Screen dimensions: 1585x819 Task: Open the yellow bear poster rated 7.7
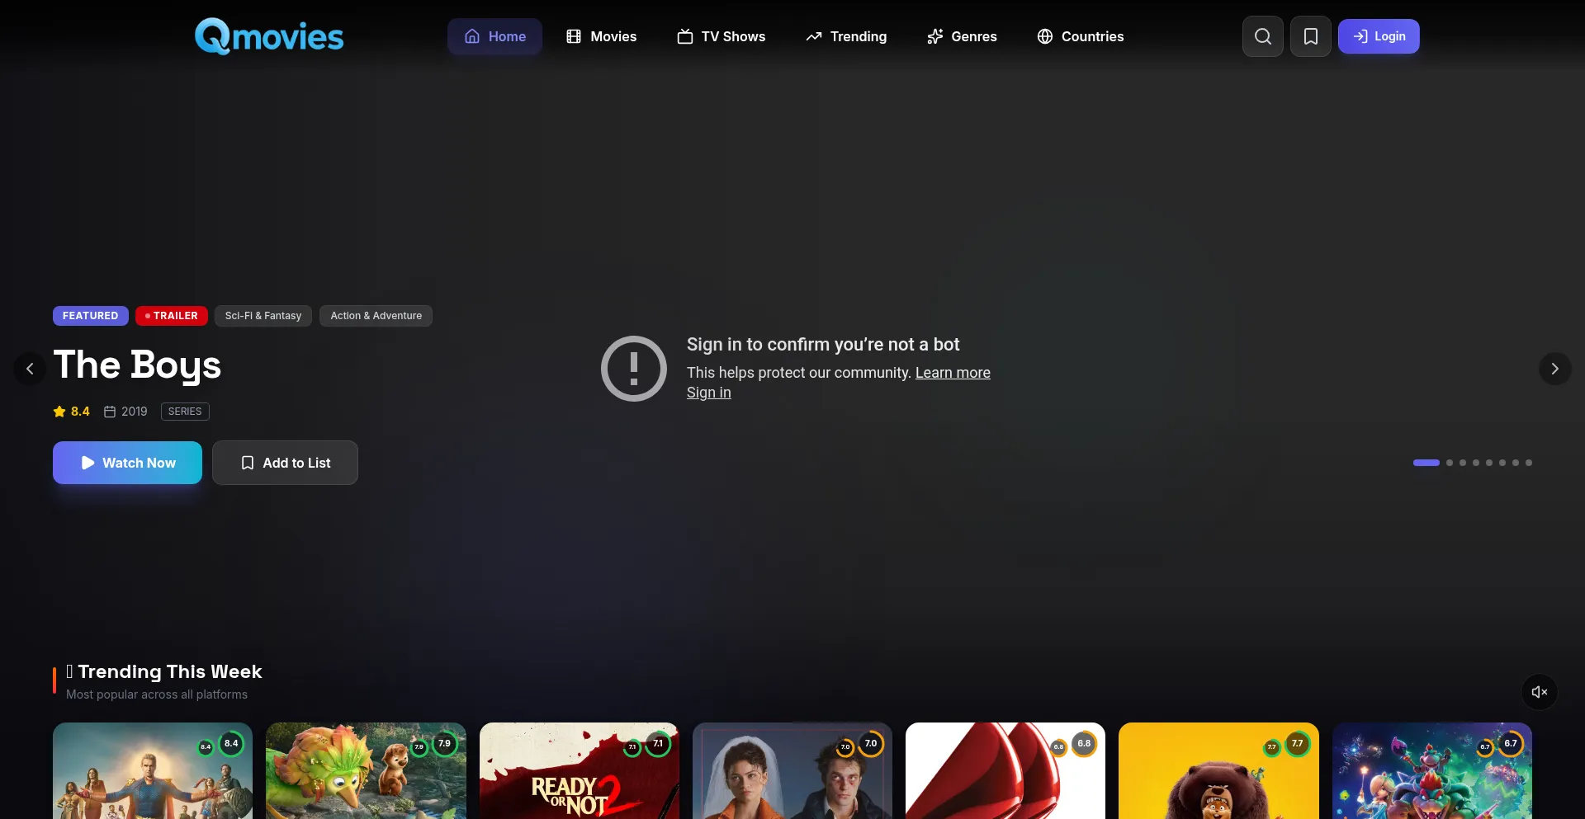1218,771
